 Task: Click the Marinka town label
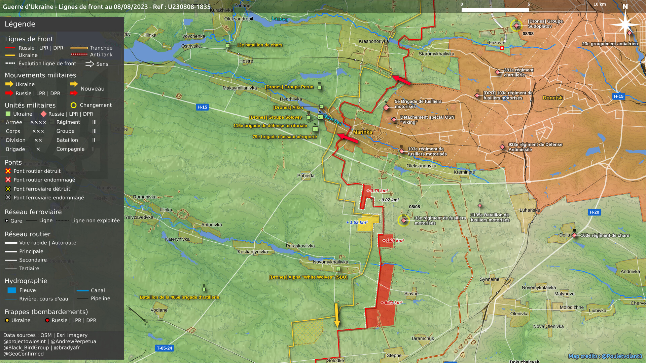tap(362, 132)
